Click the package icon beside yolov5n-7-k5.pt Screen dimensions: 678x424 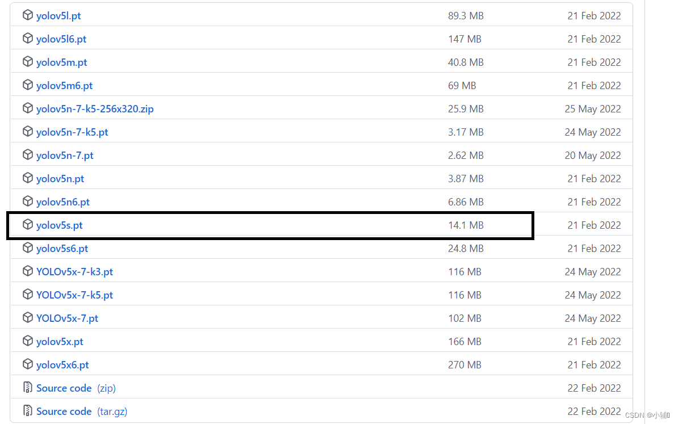[x=28, y=131]
